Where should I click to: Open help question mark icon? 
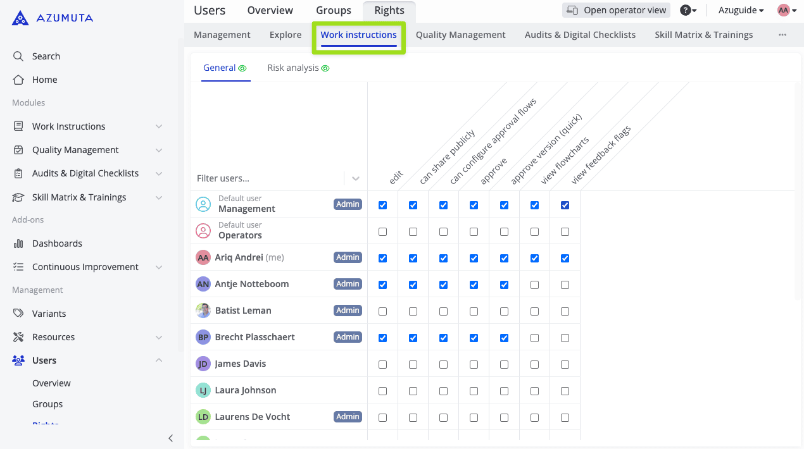[685, 10]
